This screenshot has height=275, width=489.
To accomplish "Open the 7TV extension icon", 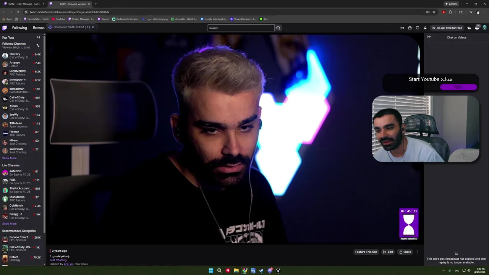I will coord(469,28).
